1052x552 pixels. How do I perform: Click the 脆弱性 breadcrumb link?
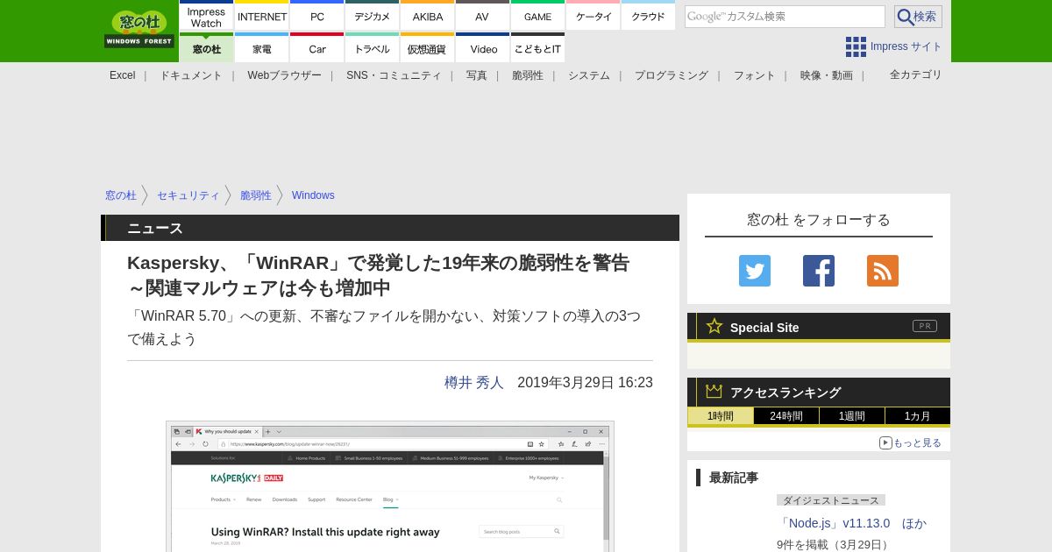(x=256, y=195)
